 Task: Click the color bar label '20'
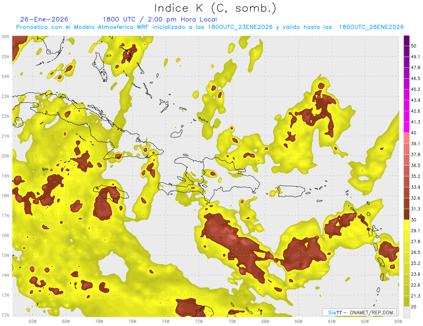[413, 307]
